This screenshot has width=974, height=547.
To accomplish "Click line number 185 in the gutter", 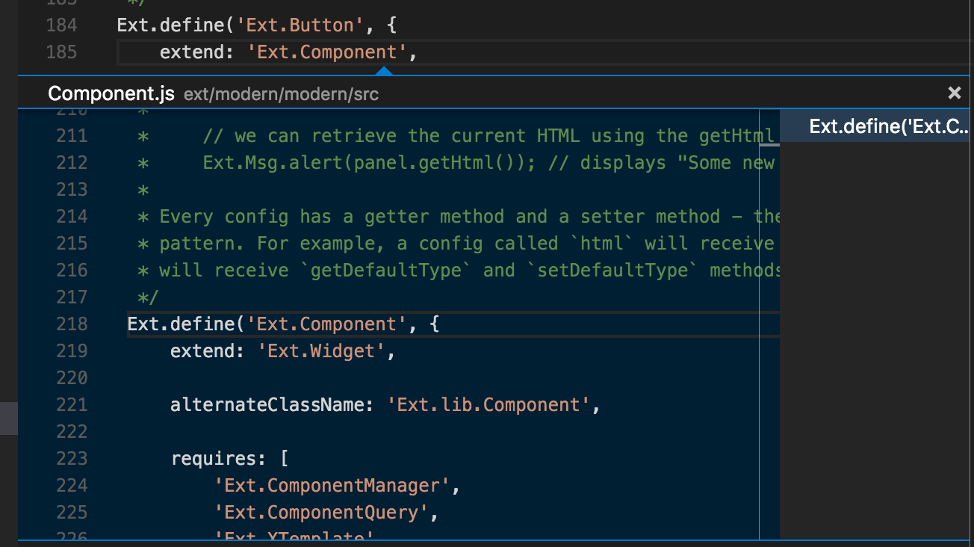I will [61, 52].
